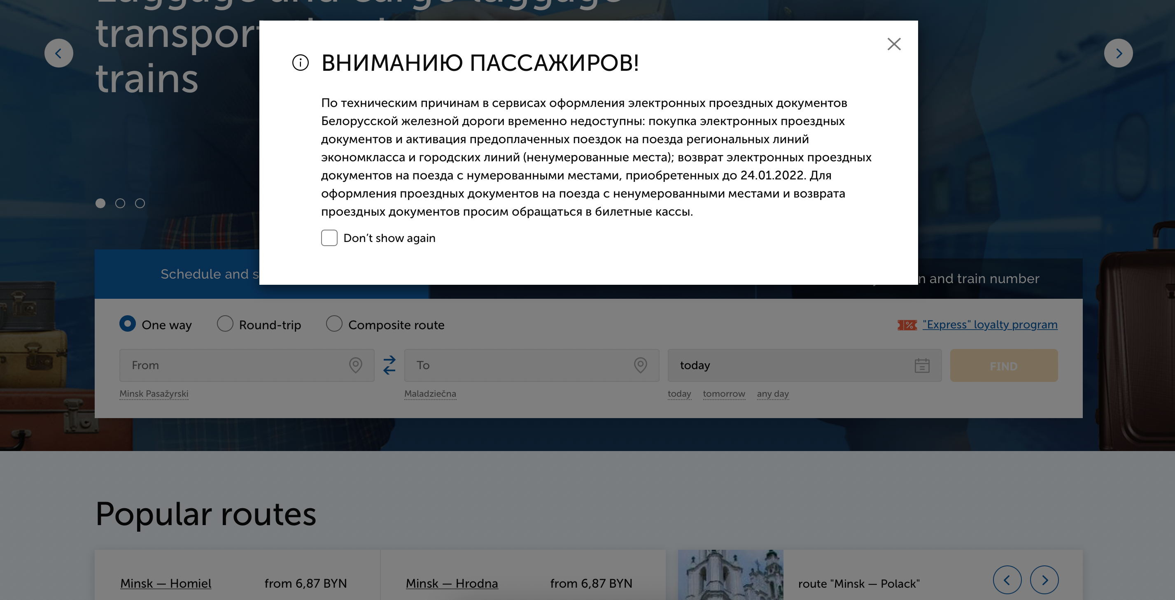Show next popular route card
Screen dimensions: 1175x600
point(1044,580)
